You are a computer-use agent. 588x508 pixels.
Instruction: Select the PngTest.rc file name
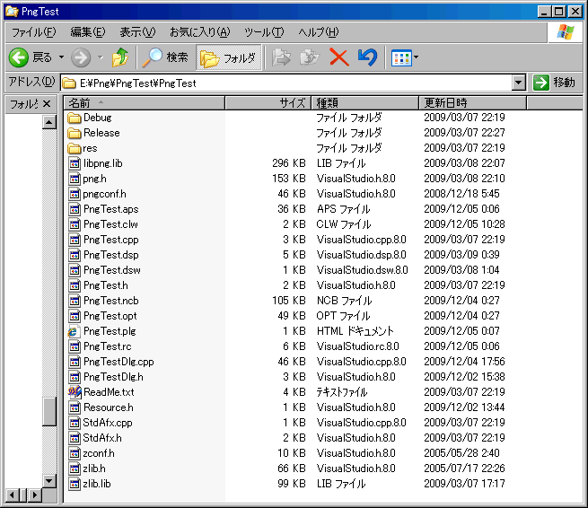(x=108, y=346)
